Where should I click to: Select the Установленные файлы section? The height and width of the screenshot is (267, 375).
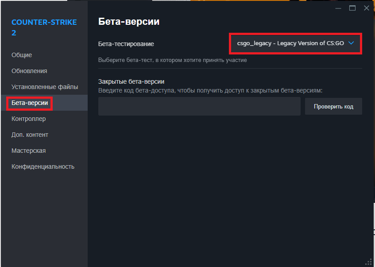tap(45, 87)
